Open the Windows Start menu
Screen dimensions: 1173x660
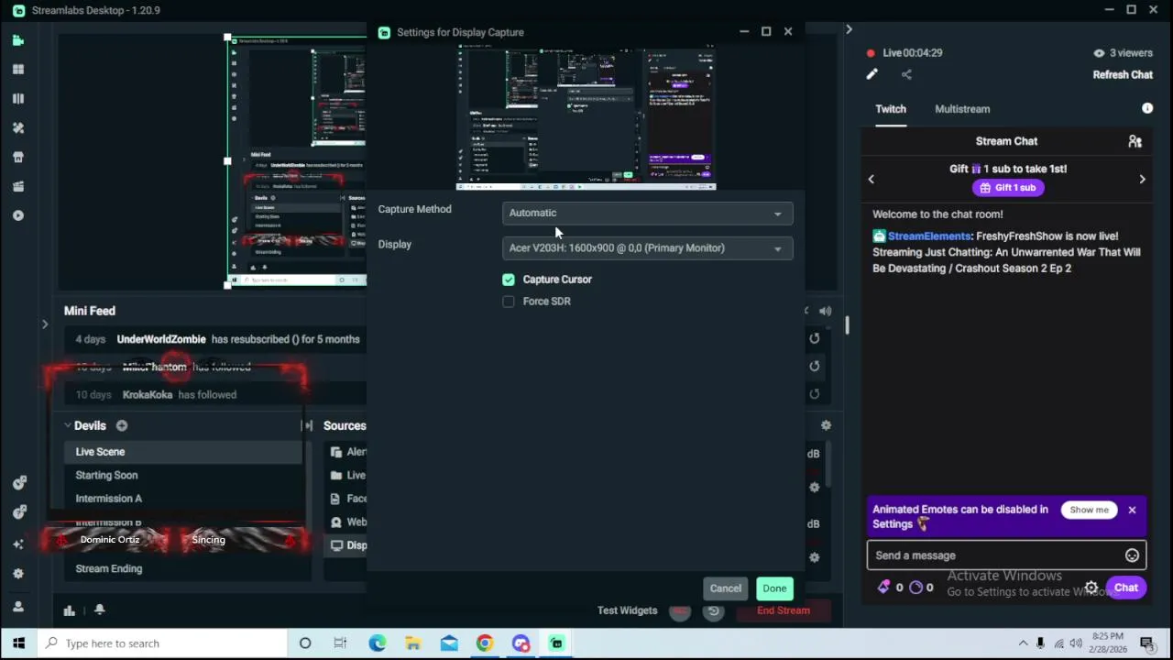pyautogui.click(x=18, y=643)
